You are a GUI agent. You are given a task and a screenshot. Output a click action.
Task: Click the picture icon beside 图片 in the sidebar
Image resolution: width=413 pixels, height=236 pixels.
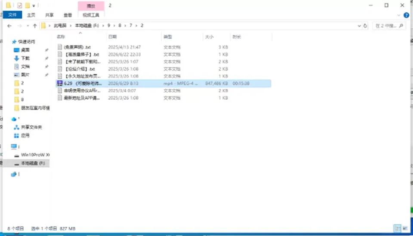(x=17, y=75)
